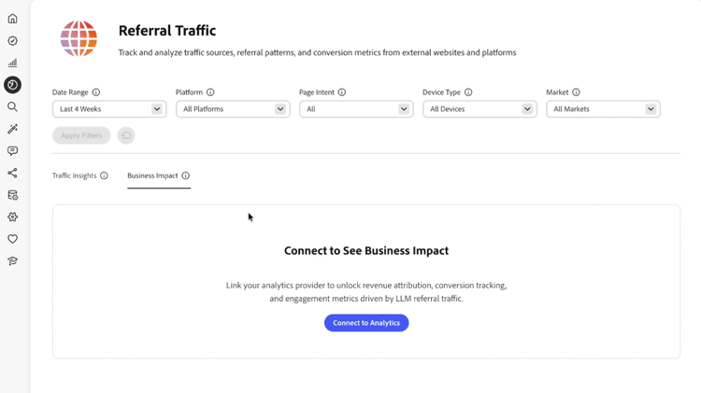Viewport: 701px width, 393px height.
Task: Open the All Devices dropdown
Action: [479, 109]
